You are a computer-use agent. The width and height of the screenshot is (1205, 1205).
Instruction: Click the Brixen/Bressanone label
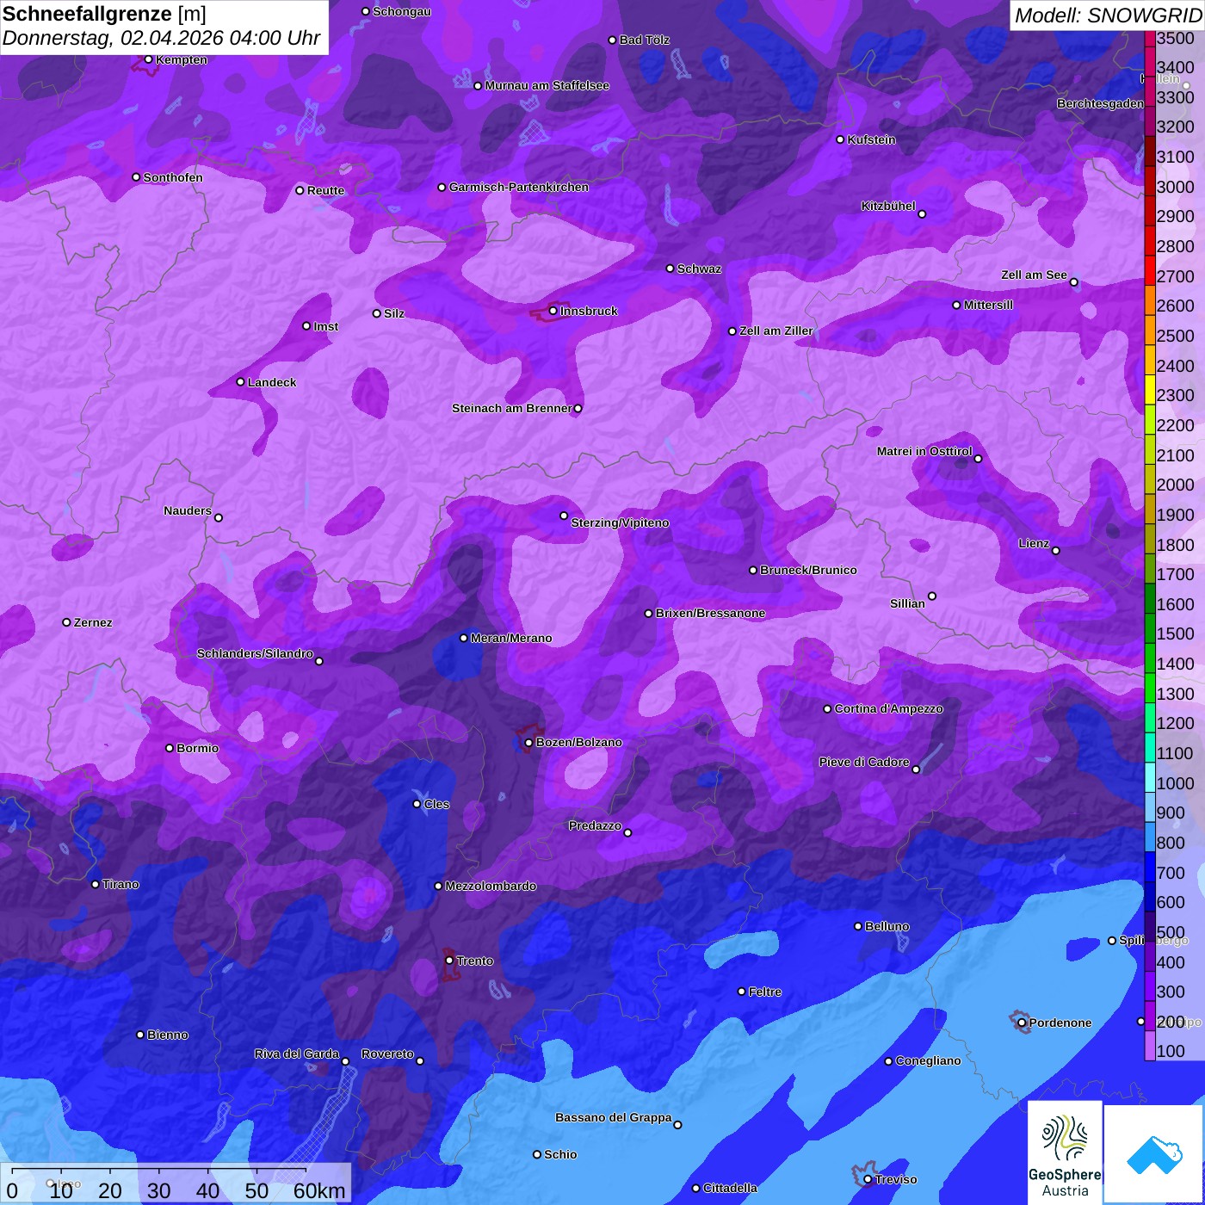[710, 613]
